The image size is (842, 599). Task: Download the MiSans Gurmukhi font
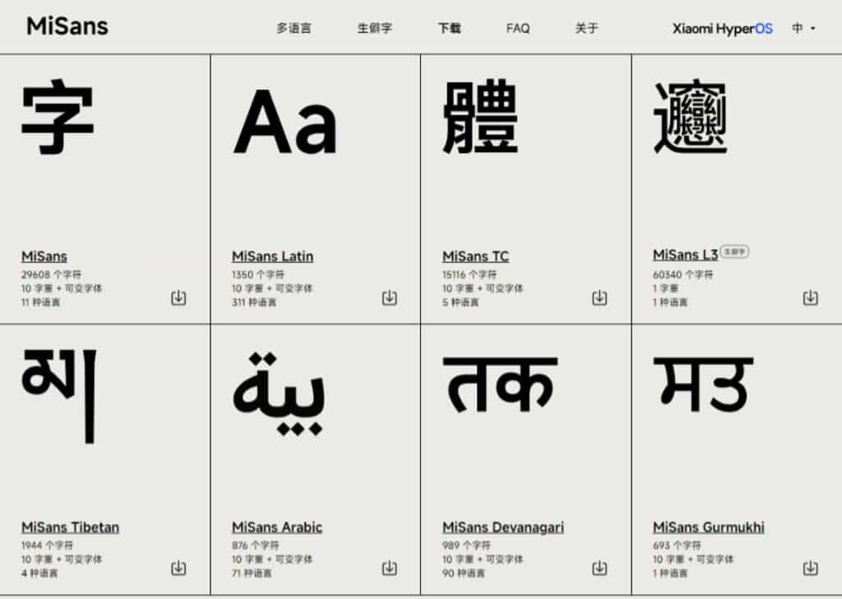point(810,568)
